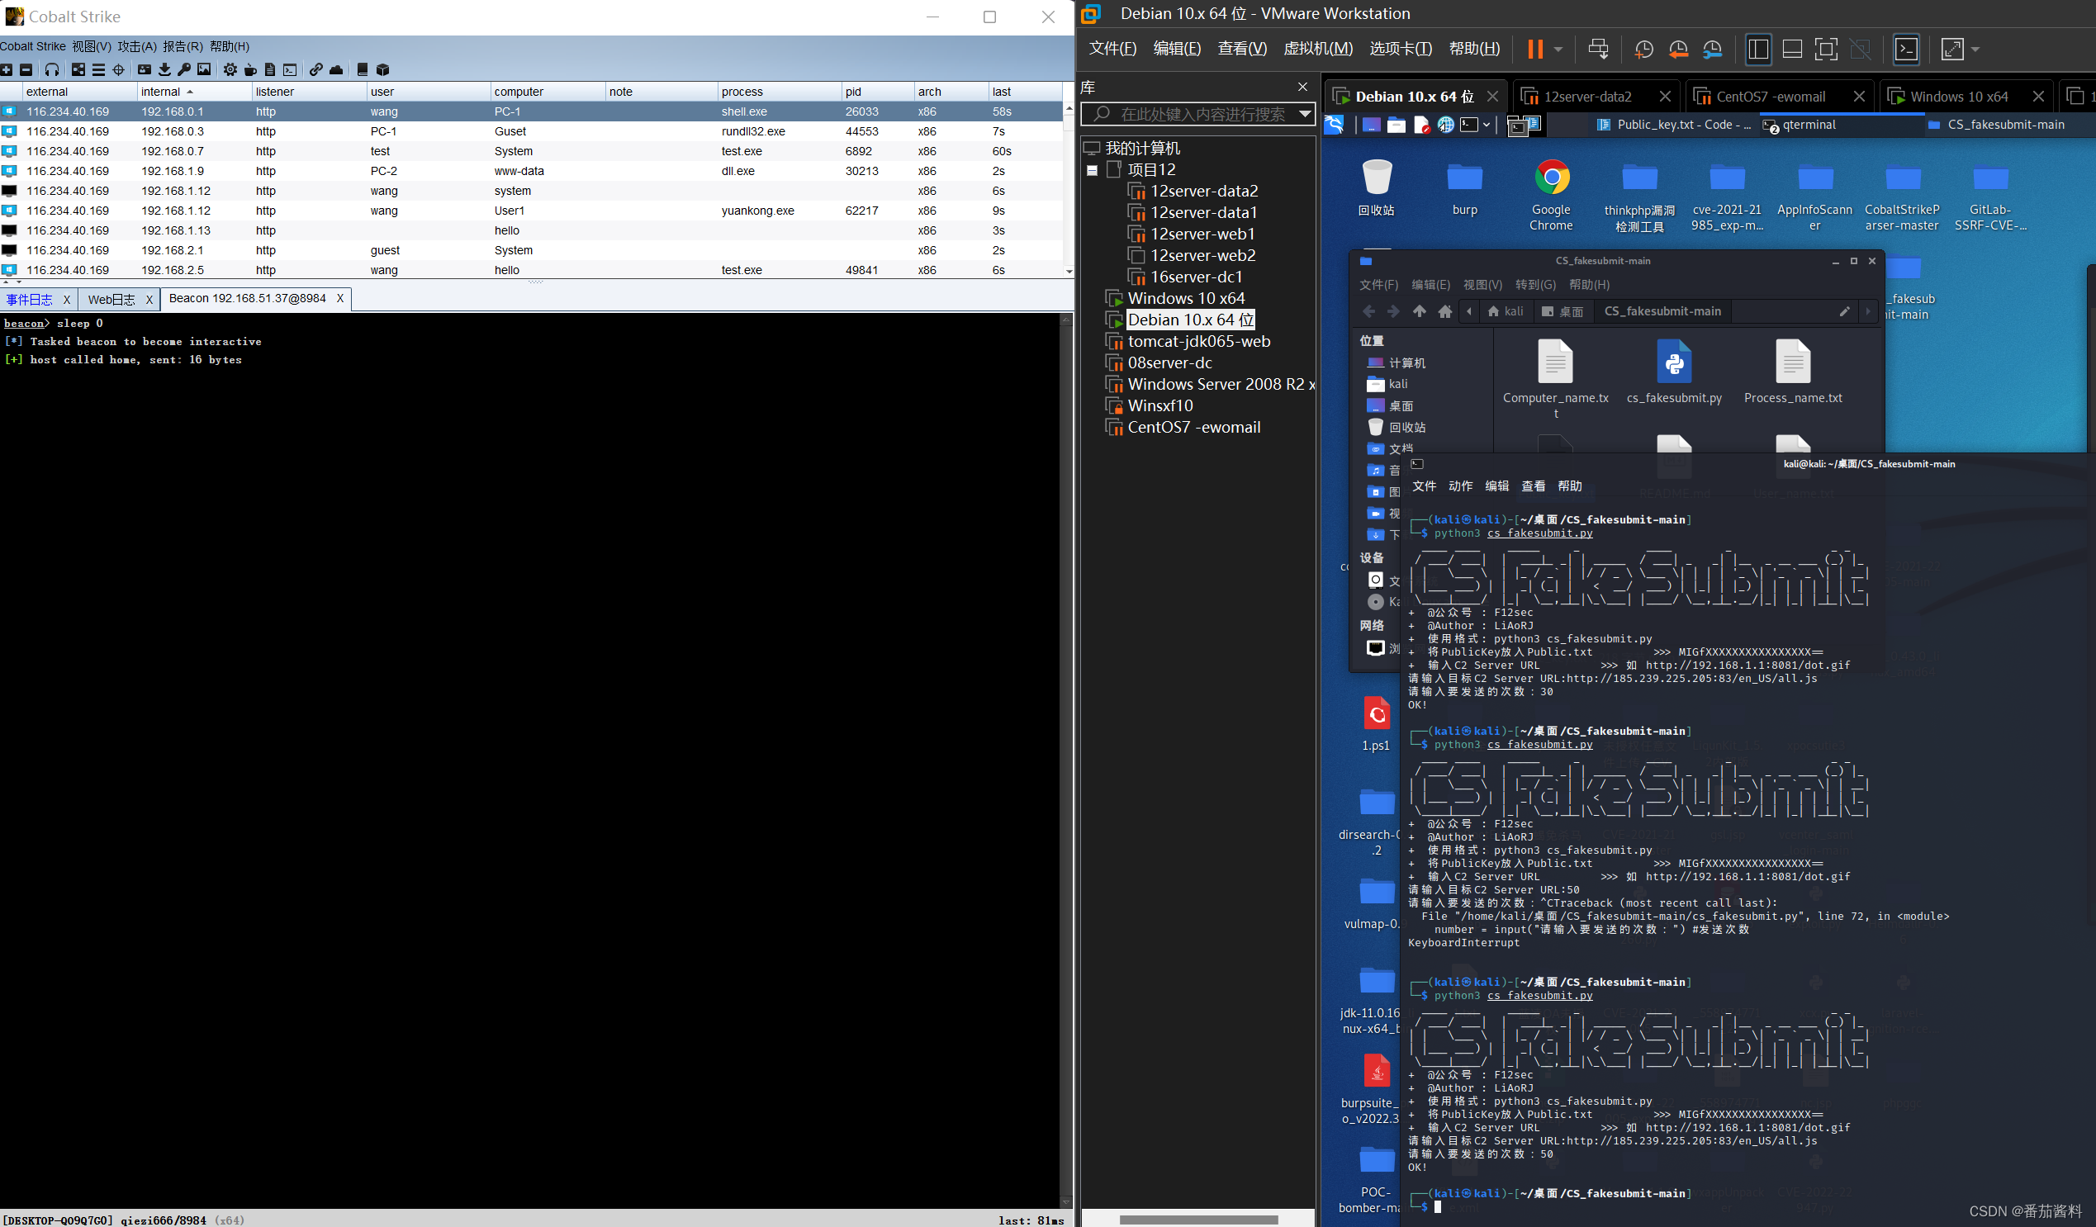The width and height of the screenshot is (2096, 1227).
Task: Sort beacons by the internal column header
Action: click(195, 92)
